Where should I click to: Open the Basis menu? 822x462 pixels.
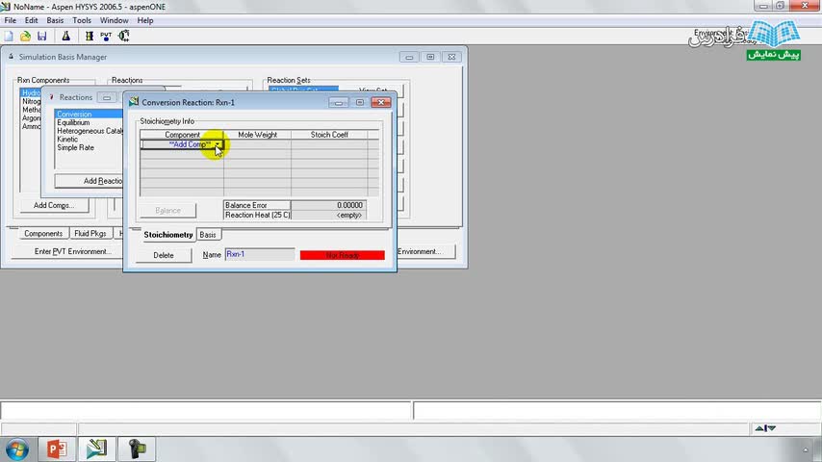[x=55, y=20]
